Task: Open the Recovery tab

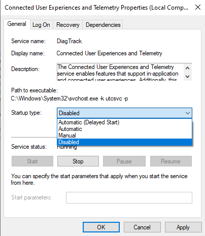Action: [68, 25]
